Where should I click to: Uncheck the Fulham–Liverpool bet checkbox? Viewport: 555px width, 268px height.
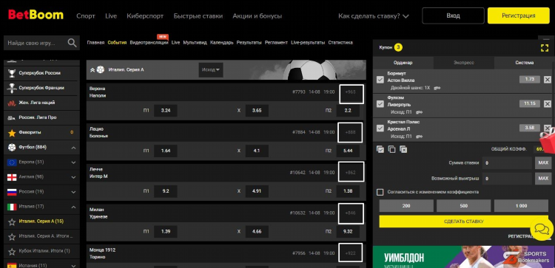(x=380, y=104)
